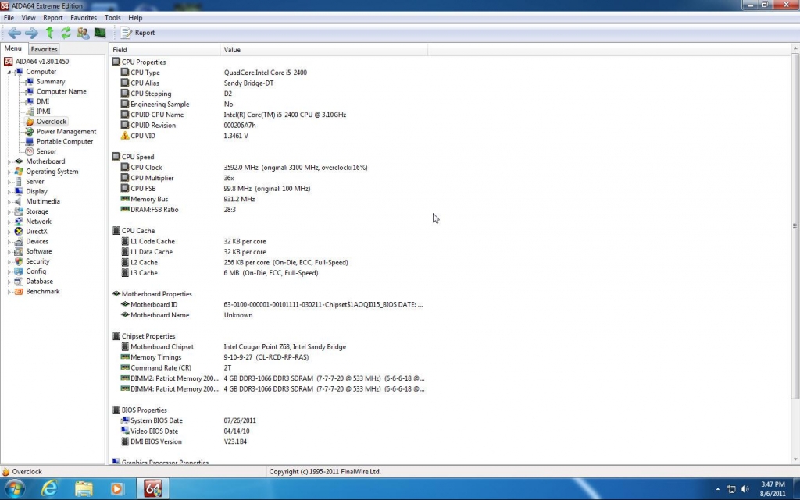
Task: Launch Windows Media Player from the taskbar
Action: click(117, 489)
